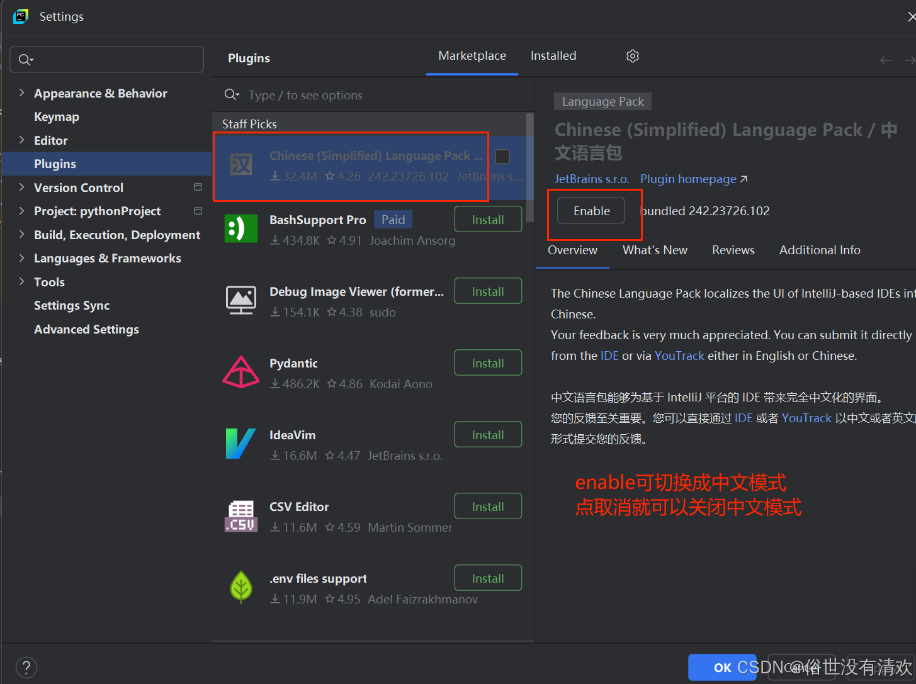The height and width of the screenshot is (684, 916).
Task: Open plugin settings gear icon
Action: click(x=633, y=56)
